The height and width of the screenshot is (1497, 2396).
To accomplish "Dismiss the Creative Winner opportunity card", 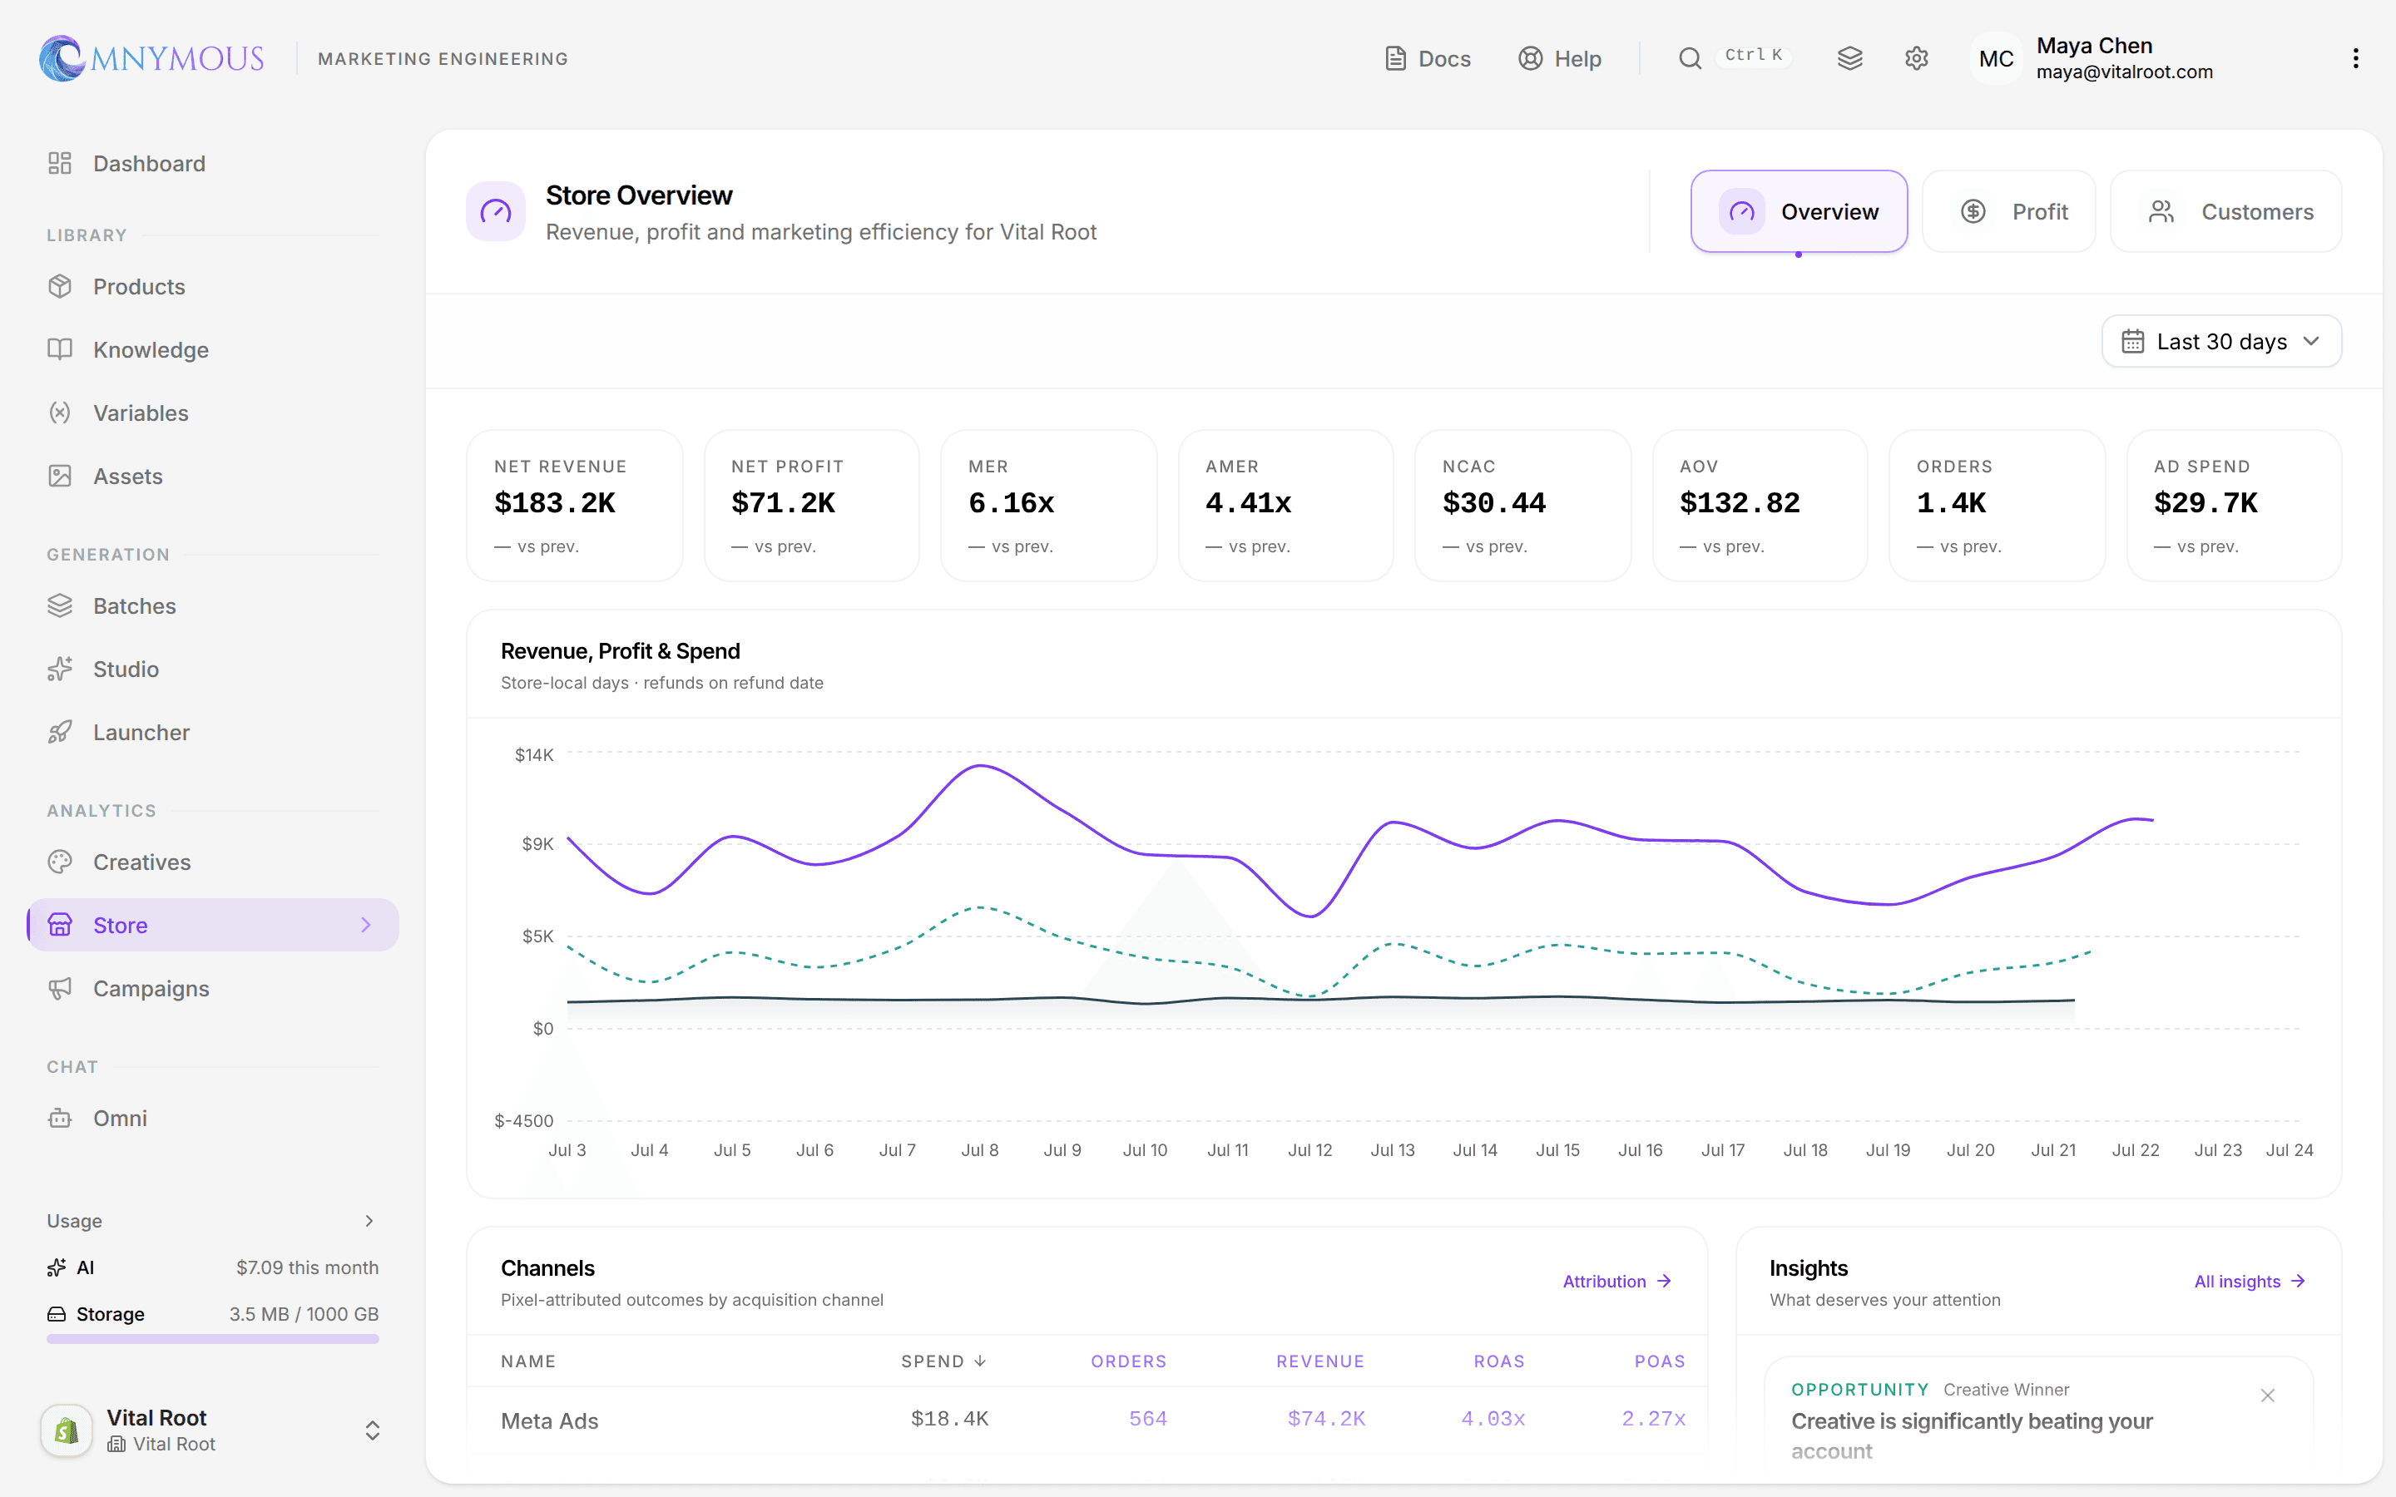I will (x=2267, y=1395).
